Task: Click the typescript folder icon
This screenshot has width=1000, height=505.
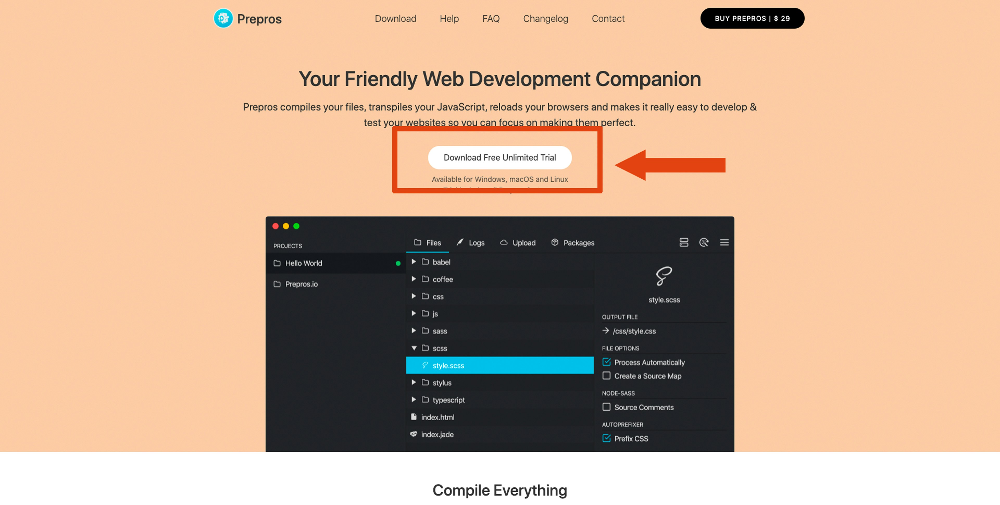Action: (425, 399)
